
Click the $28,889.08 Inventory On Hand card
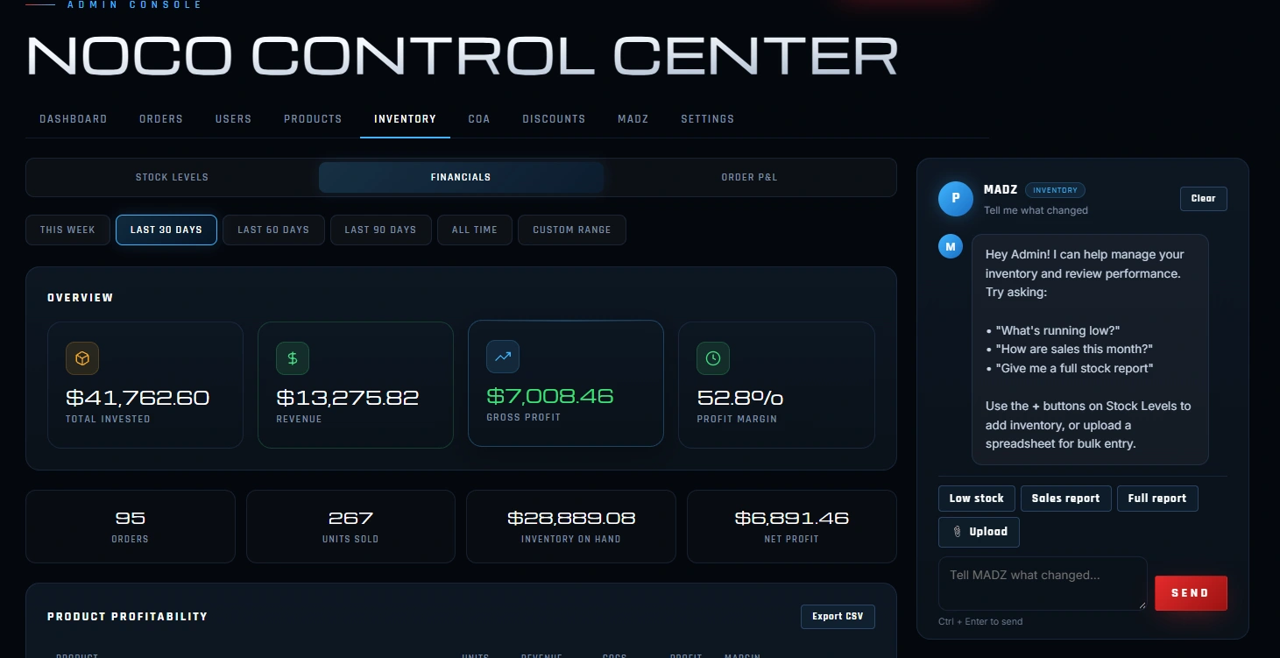(x=571, y=527)
